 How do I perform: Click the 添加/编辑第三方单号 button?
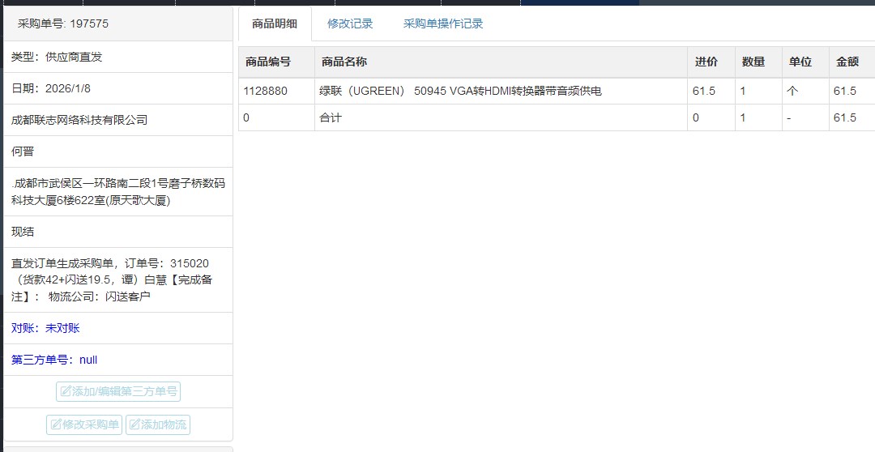(x=118, y=392)
